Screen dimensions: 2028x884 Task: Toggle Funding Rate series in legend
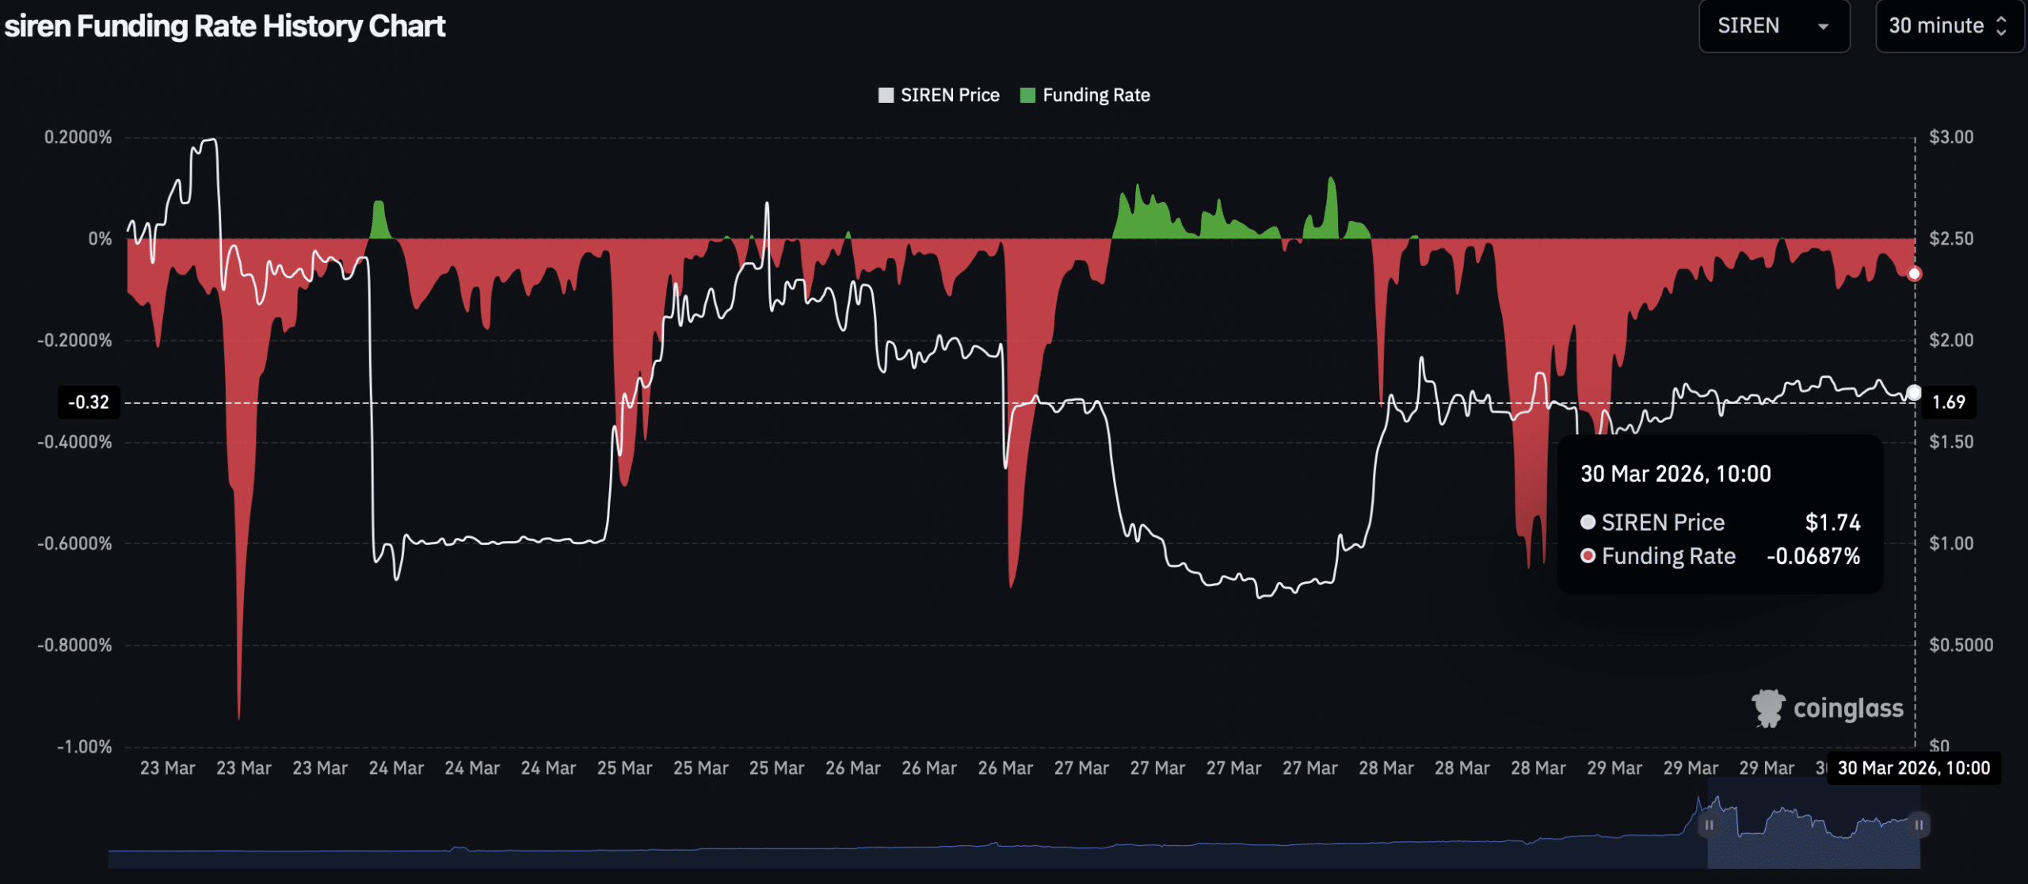pyautogui.click(x=1096, y=95)
